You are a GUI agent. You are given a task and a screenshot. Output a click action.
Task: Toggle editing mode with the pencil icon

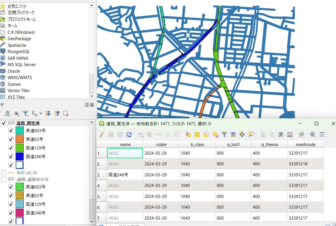[102, 135]
